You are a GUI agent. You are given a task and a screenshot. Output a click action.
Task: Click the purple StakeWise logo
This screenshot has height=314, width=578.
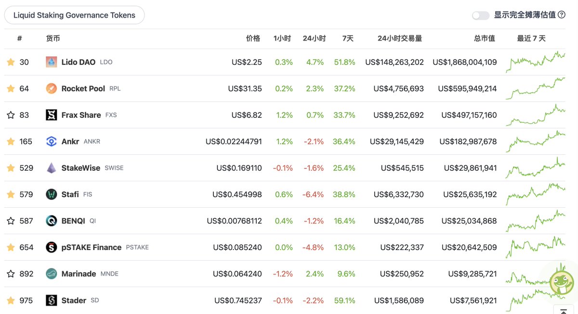click(x=52, y=168)
